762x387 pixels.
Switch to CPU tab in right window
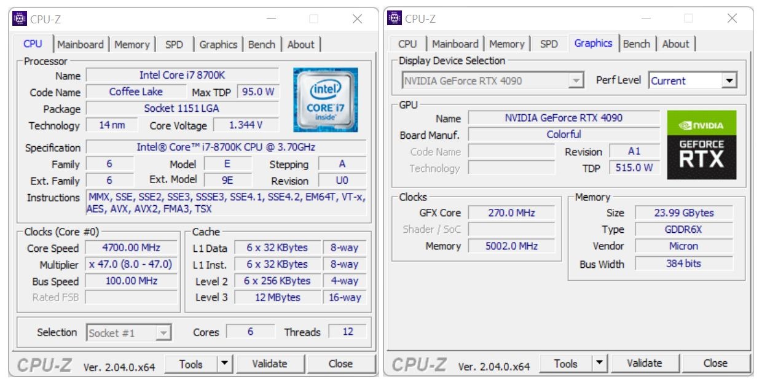pyautogui.click(x=407, y=44)
